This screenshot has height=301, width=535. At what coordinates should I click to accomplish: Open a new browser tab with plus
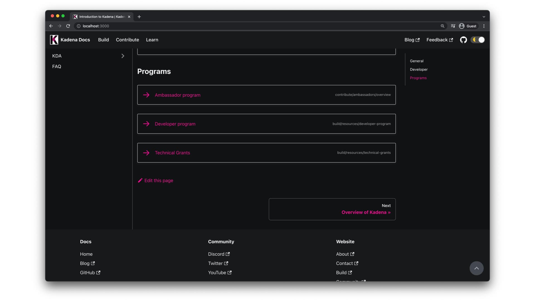[139, 17]
